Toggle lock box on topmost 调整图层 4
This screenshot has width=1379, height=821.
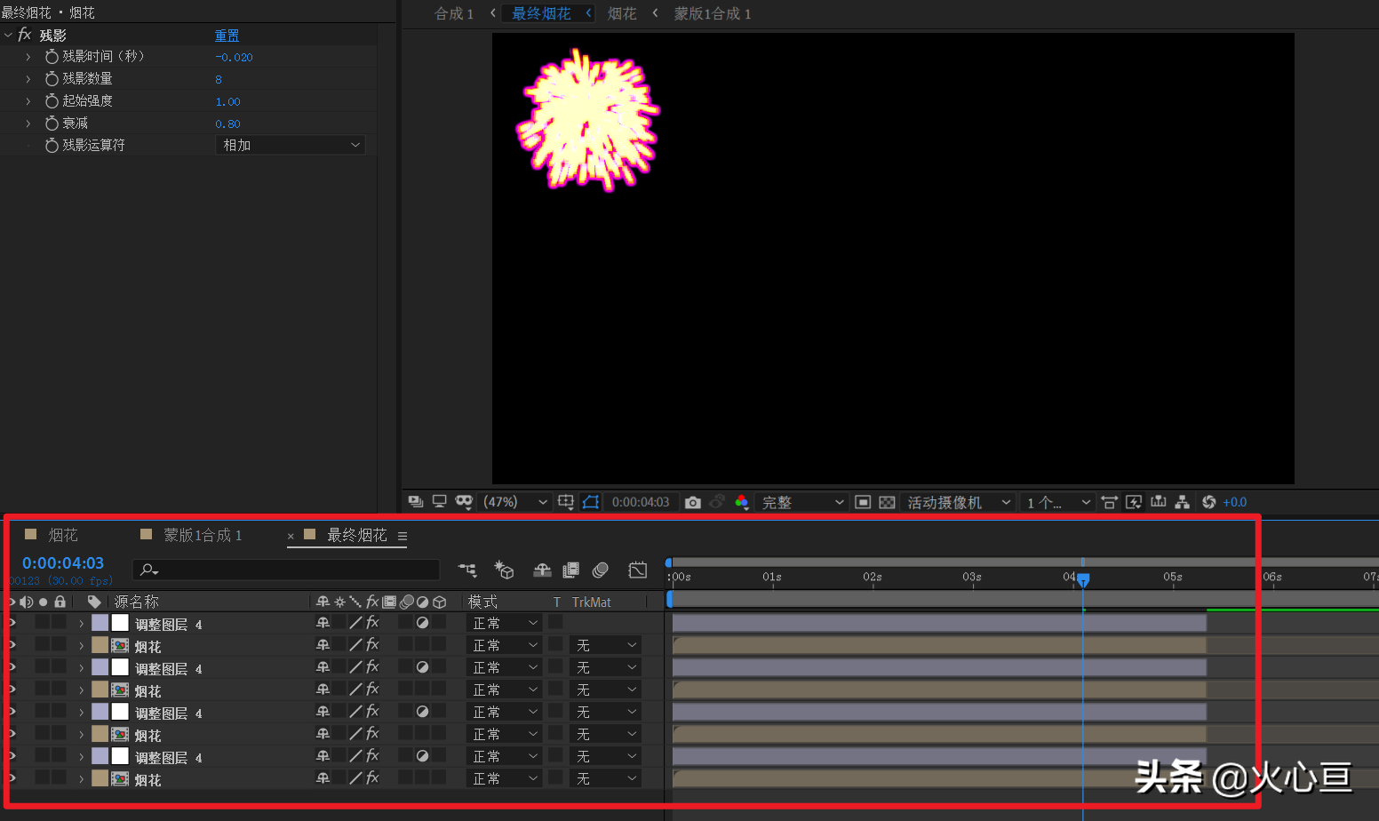tap(59, 621)
